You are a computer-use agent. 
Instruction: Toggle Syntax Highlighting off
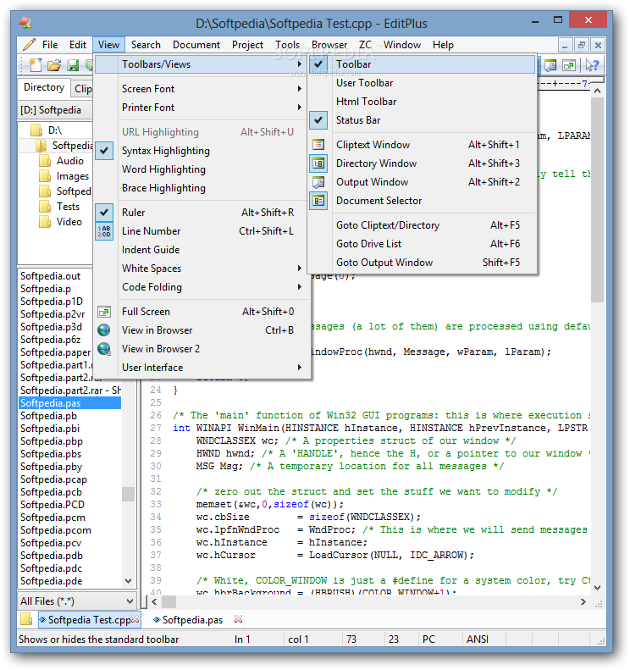[x=202, y=151]
